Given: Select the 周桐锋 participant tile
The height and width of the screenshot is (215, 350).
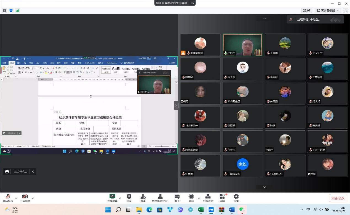Looking at the screenshot, I should 200,69.
